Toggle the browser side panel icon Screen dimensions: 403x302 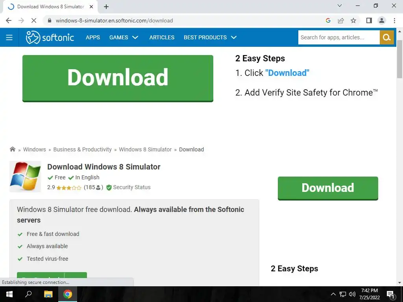[369, 20]
